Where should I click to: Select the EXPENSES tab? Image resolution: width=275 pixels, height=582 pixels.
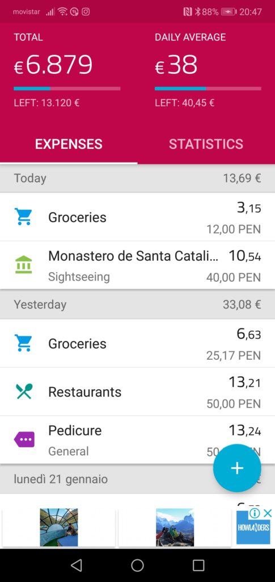coord(69,144)
